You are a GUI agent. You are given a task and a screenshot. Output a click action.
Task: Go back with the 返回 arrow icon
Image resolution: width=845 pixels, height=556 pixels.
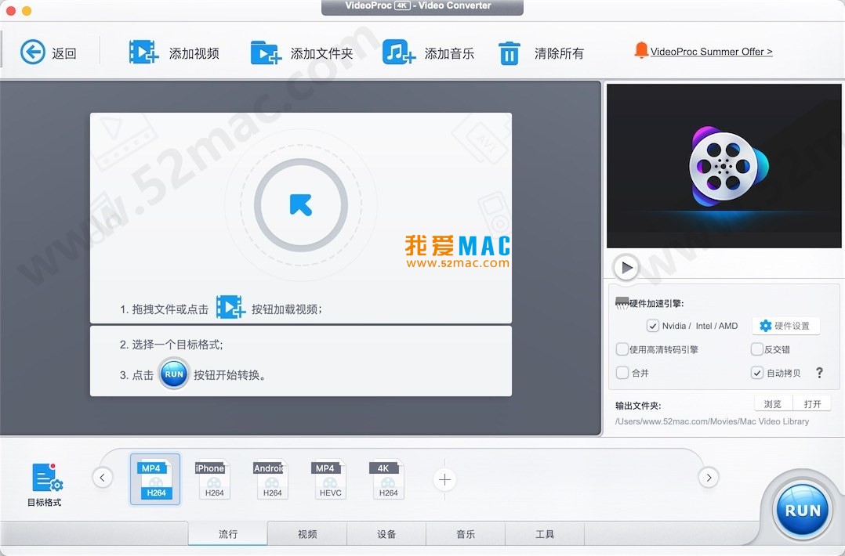click(x=33, y=52)
